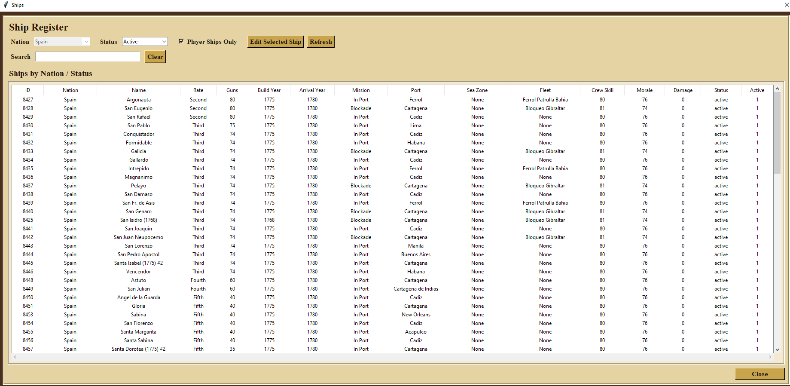Click the Edit Selected Ship button
The width and height of the screenshot is (790, 386).
point(275,42)
